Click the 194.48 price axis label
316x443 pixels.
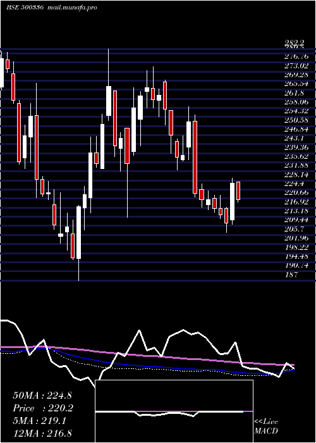(x=296, y=256)
